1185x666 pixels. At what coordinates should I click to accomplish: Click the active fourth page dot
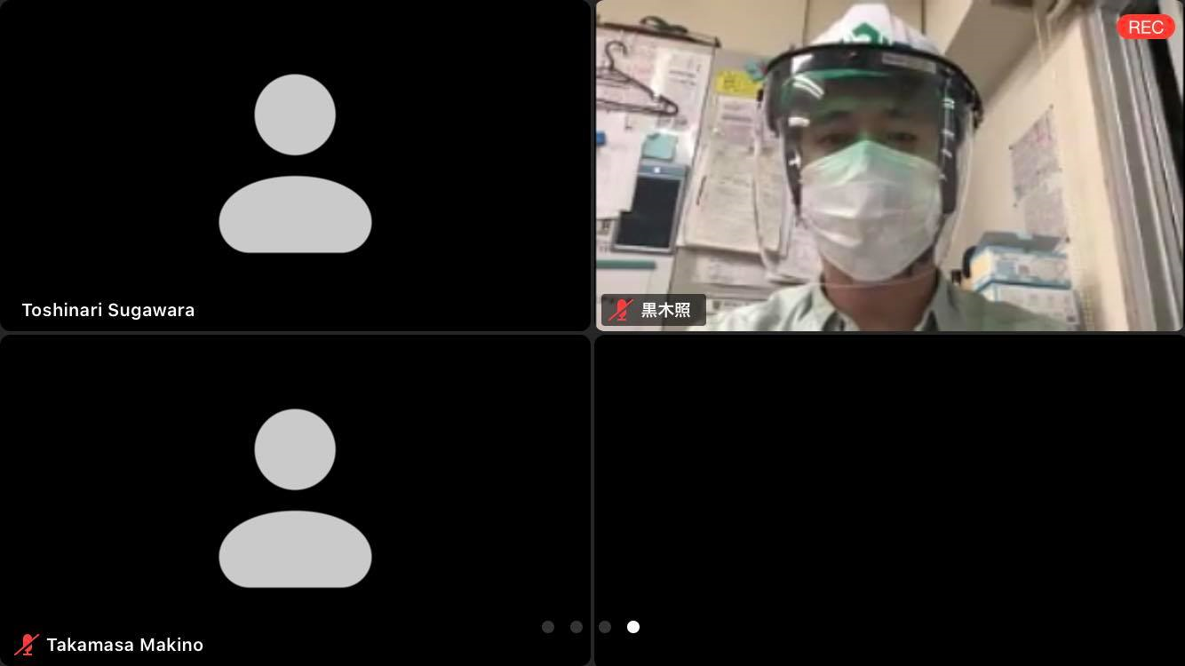(633, 627)
